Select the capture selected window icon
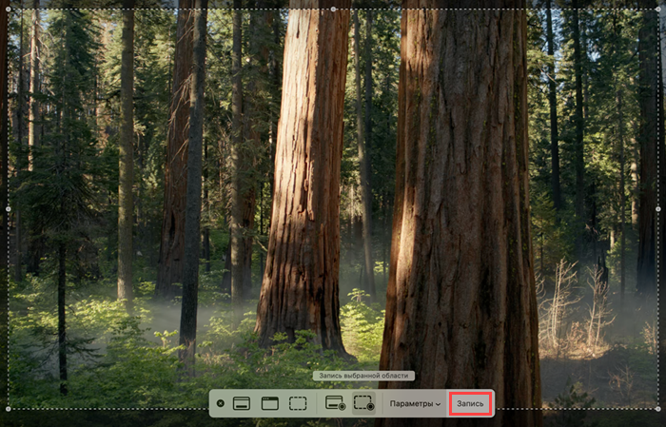 pos(269,403)
